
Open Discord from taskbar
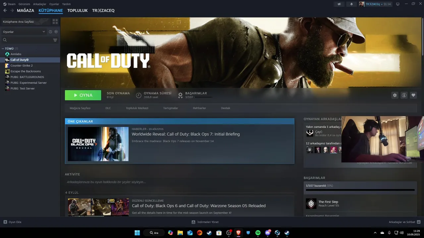(268, 233)
